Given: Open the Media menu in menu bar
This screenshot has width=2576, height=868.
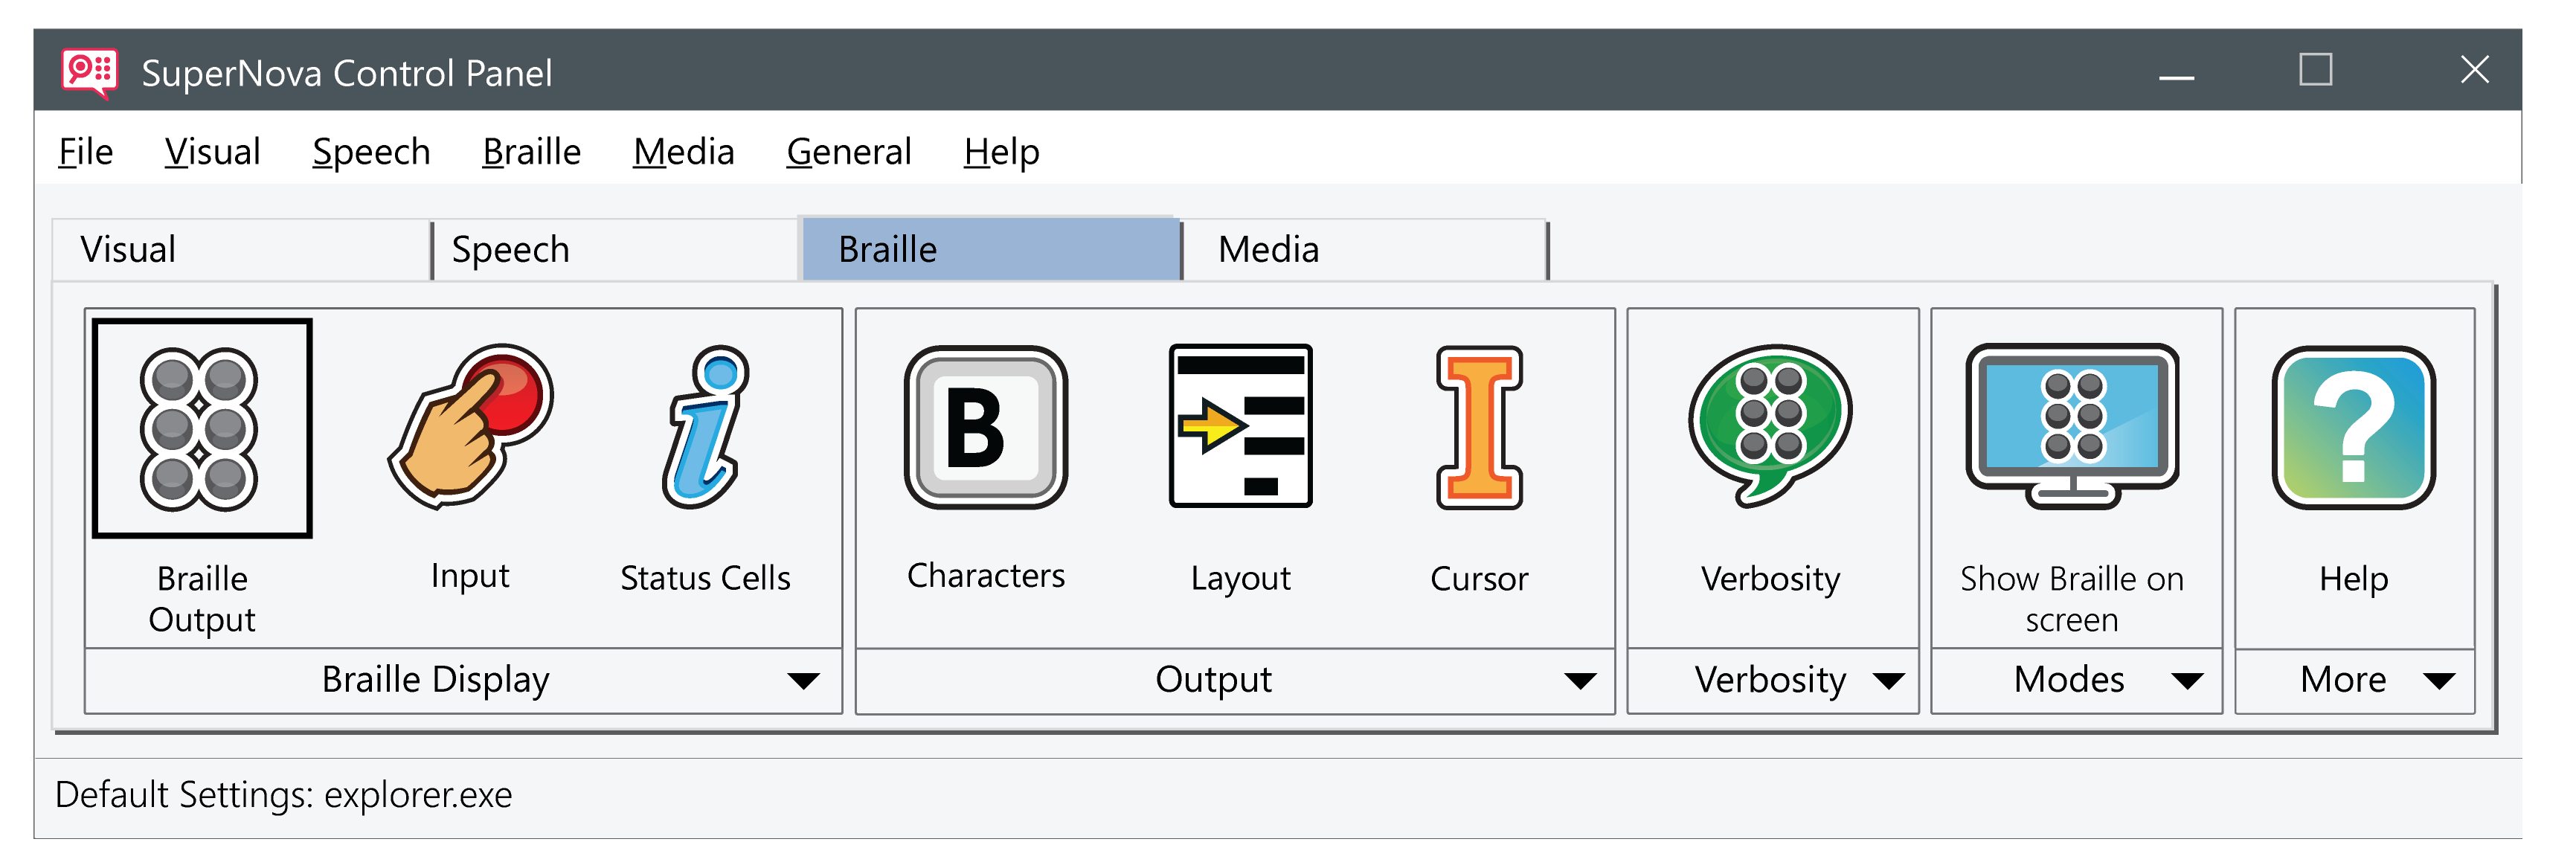Looking at the screenshot, I should (x=684, y=152).
